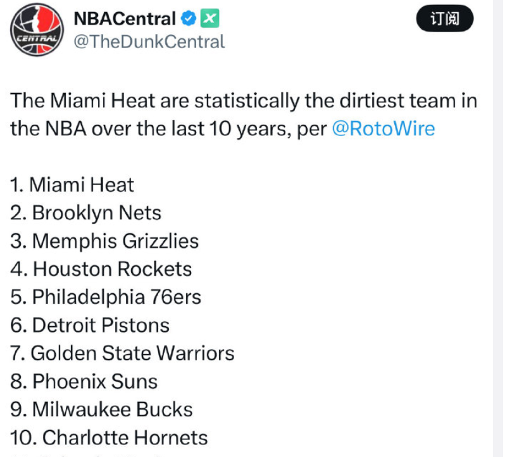Click the '4. Houston Rockets' entry
505x457 pixels.
coord(101,269)
